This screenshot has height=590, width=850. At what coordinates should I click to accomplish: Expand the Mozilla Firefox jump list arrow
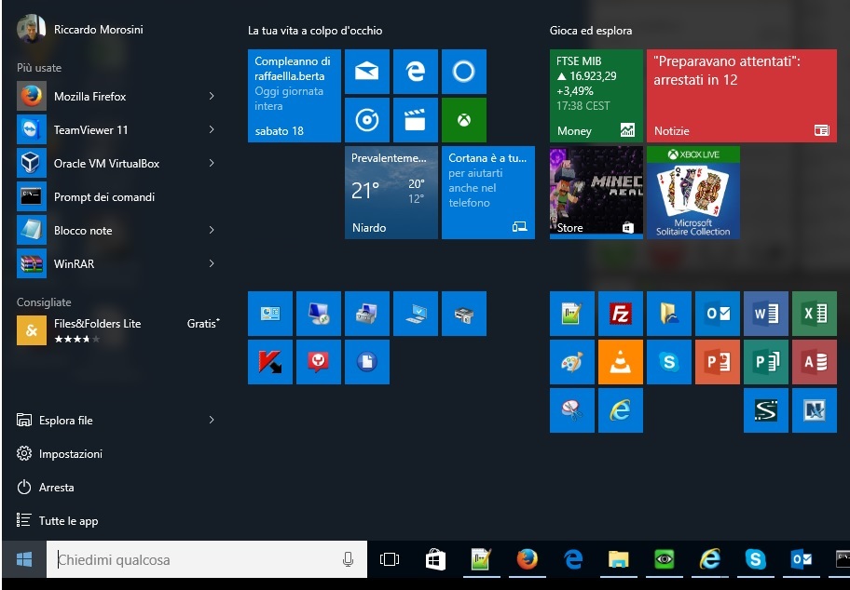click(212, 96)
